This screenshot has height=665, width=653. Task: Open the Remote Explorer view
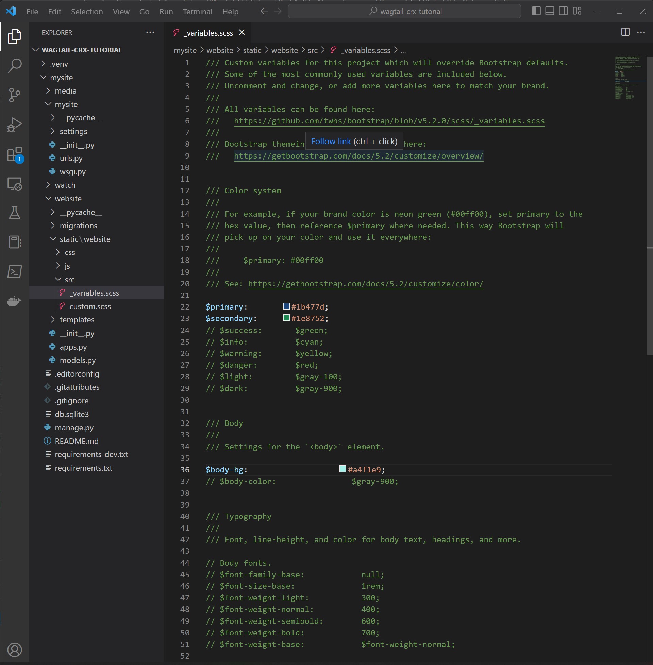point(14,184)
